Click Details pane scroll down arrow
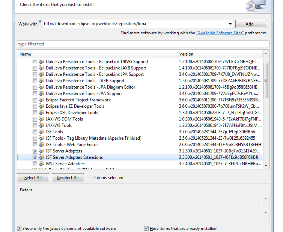The image size is (283, 232). pos(266,213)
